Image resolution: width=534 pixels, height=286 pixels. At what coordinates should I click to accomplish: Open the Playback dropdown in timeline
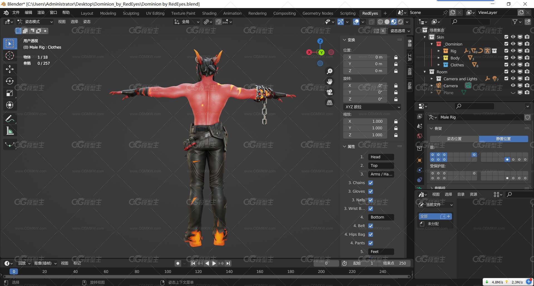(24, 263)
